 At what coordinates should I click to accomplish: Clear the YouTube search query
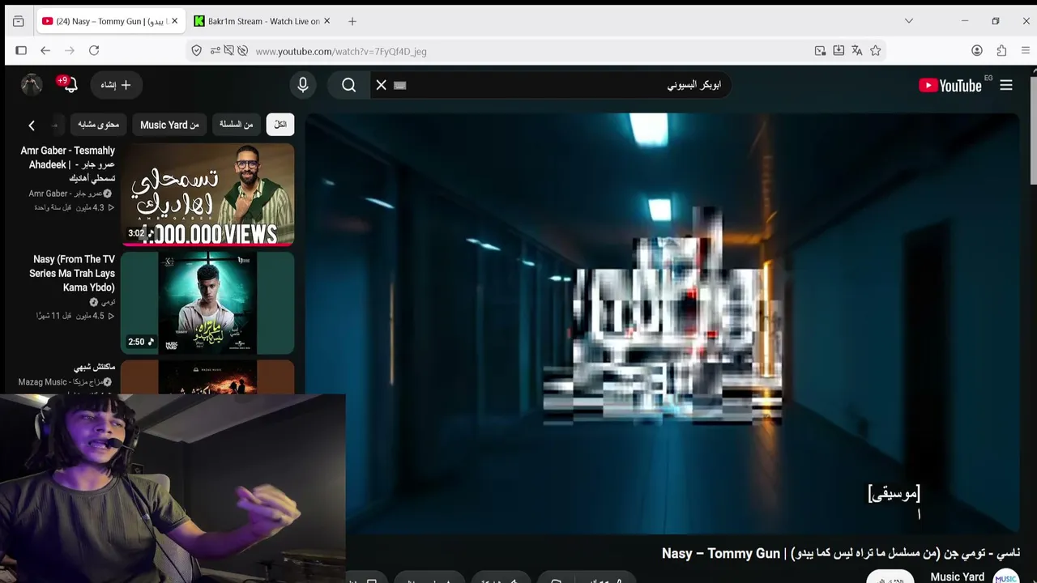(381, 85)
